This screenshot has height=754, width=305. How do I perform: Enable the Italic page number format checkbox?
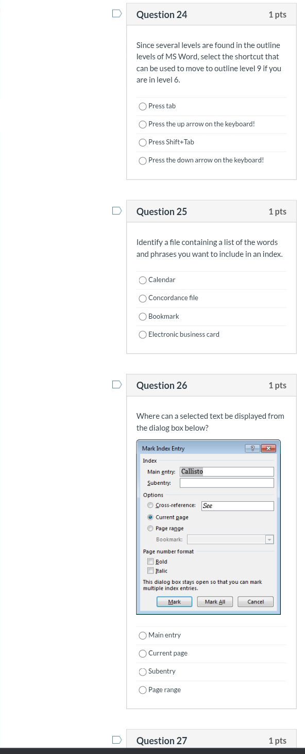151,570
